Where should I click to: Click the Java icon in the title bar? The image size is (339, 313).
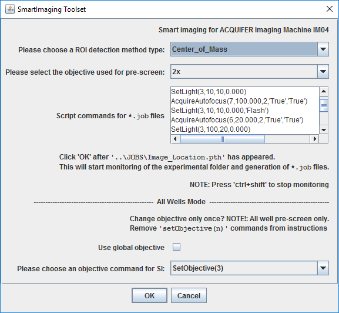pyautogui.click(x=10, y=9)
